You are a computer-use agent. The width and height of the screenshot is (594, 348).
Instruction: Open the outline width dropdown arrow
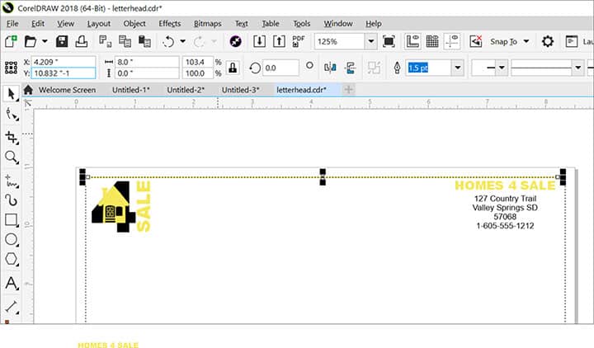coord(457,68)
